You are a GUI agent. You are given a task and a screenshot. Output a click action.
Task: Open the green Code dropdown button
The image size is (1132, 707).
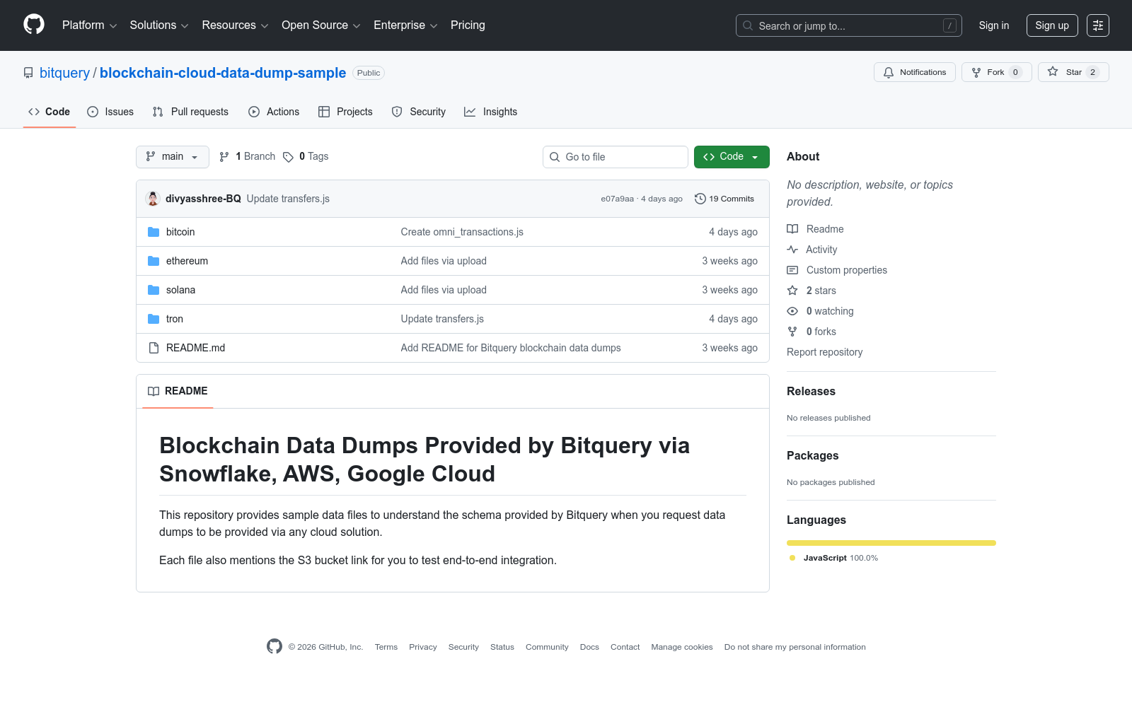tap(732, 157)
